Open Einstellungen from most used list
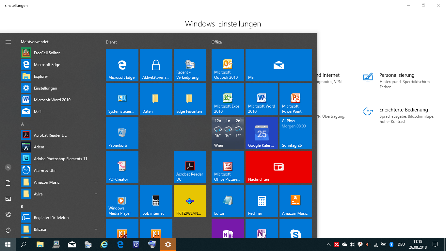446x251 pixels. pyautogui.click(x=60, y=88)
